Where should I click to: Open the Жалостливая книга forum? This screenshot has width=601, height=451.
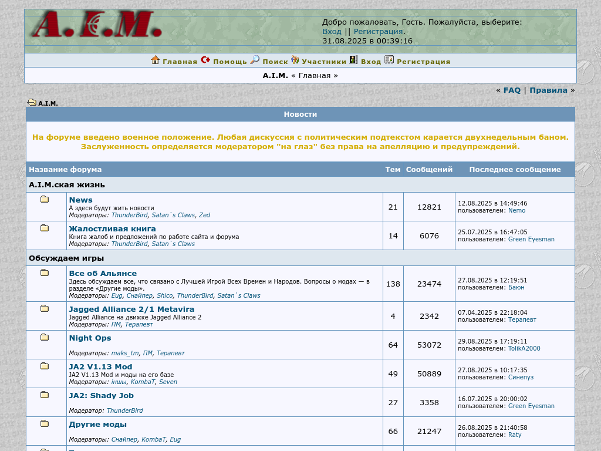point(112,229)
